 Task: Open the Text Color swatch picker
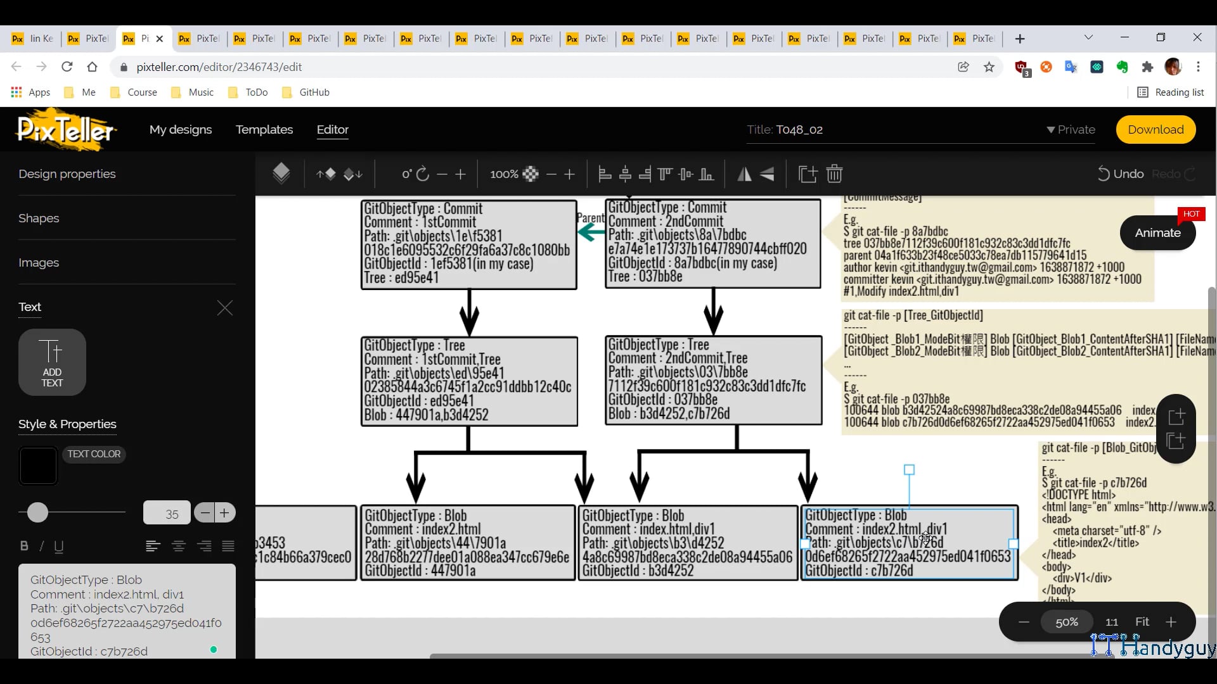point(38,465)
